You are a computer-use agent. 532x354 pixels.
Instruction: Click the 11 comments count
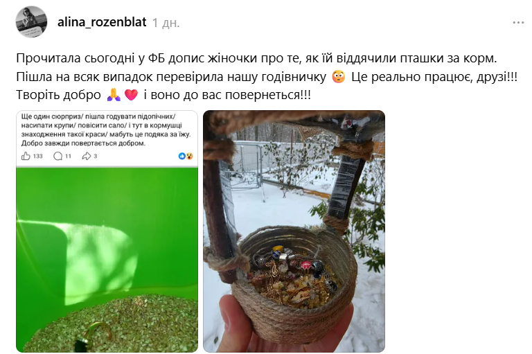click(x=68, y=156)
